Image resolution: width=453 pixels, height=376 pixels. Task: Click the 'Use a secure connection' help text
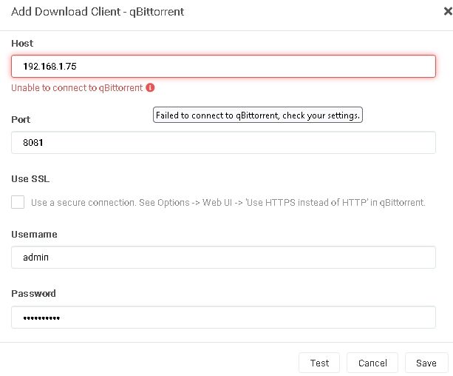coord(228,203)
